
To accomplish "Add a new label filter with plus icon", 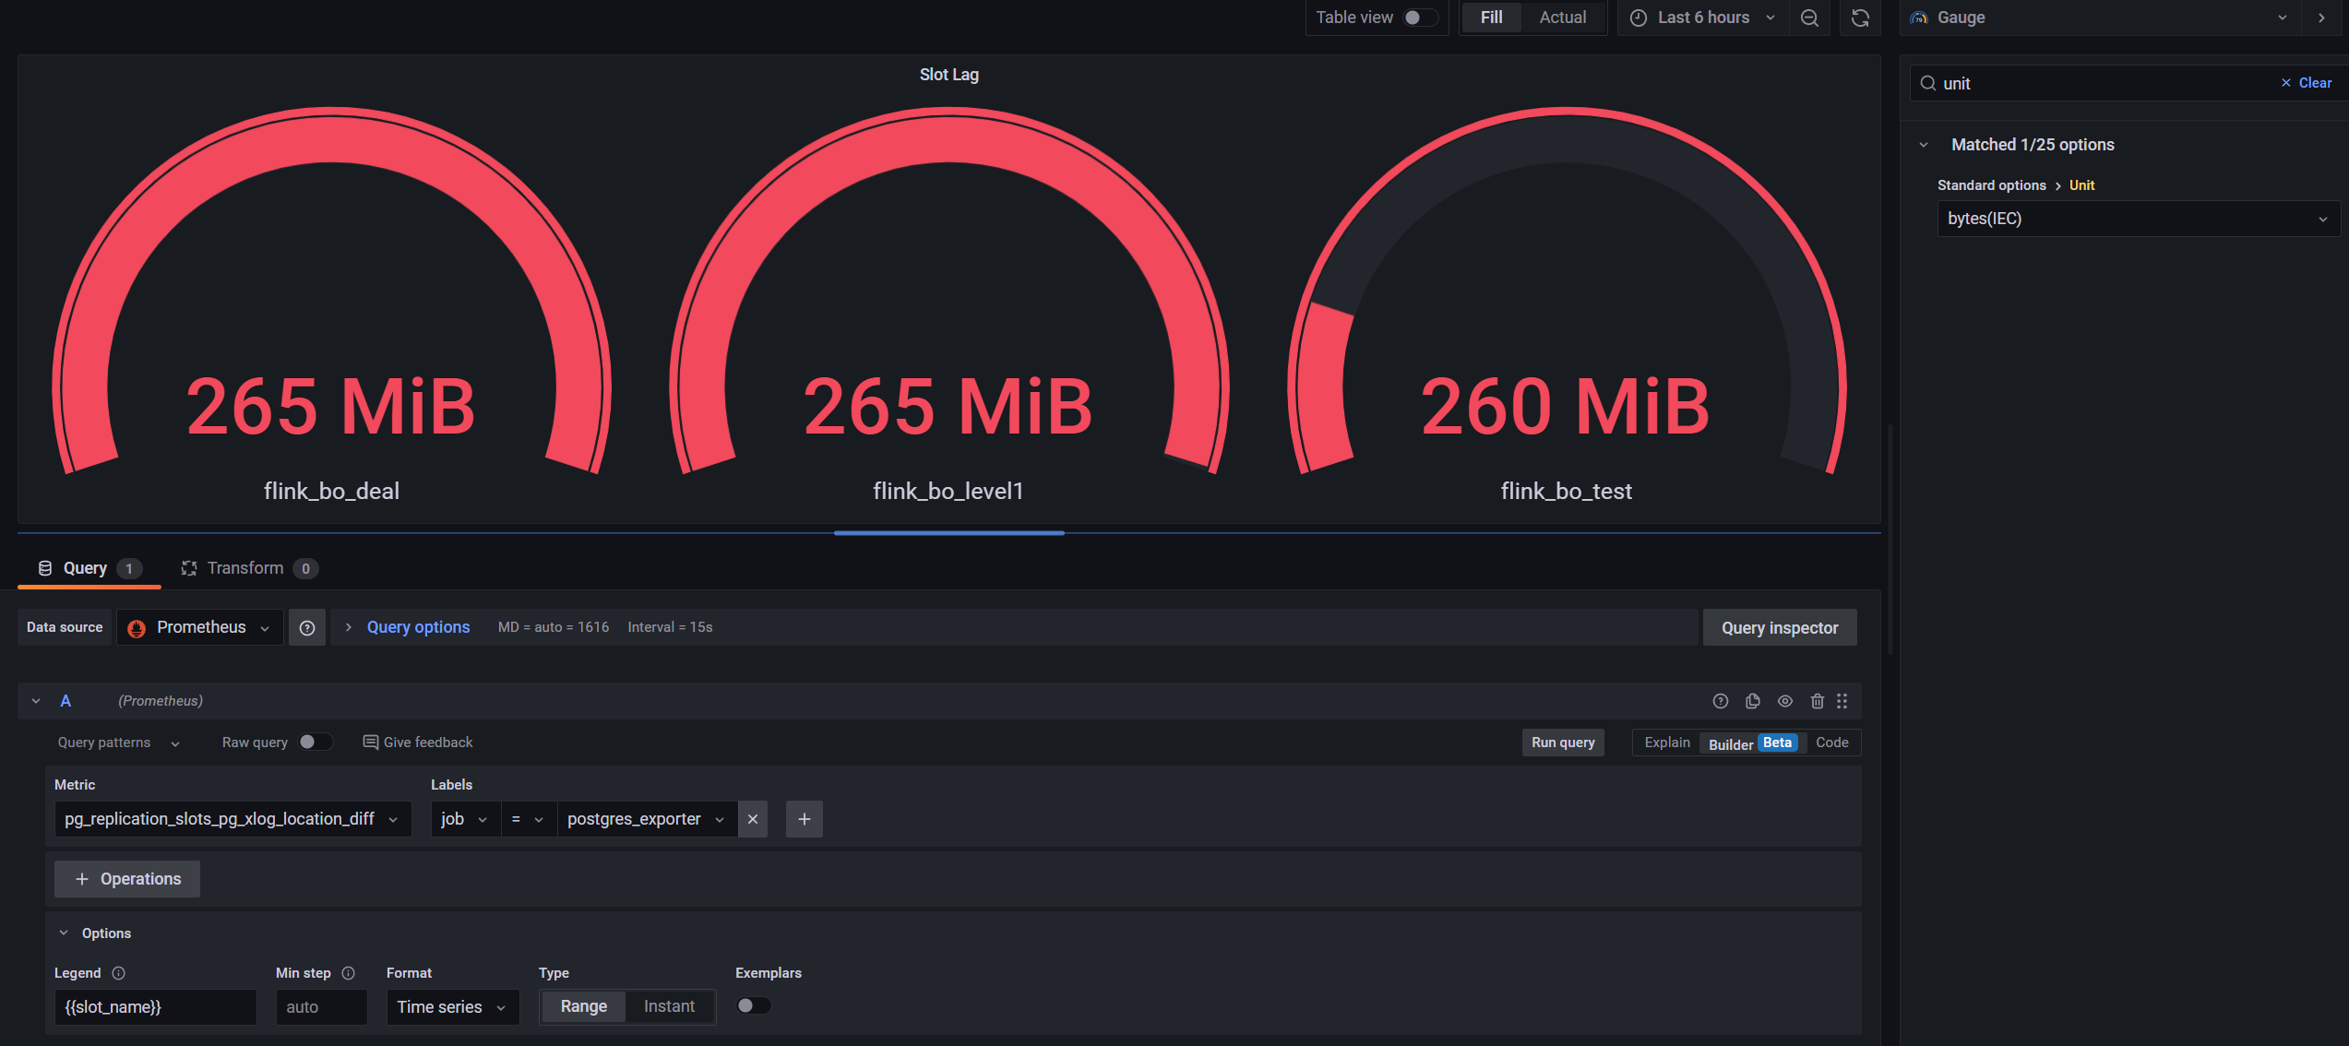I will pos(804,819).
